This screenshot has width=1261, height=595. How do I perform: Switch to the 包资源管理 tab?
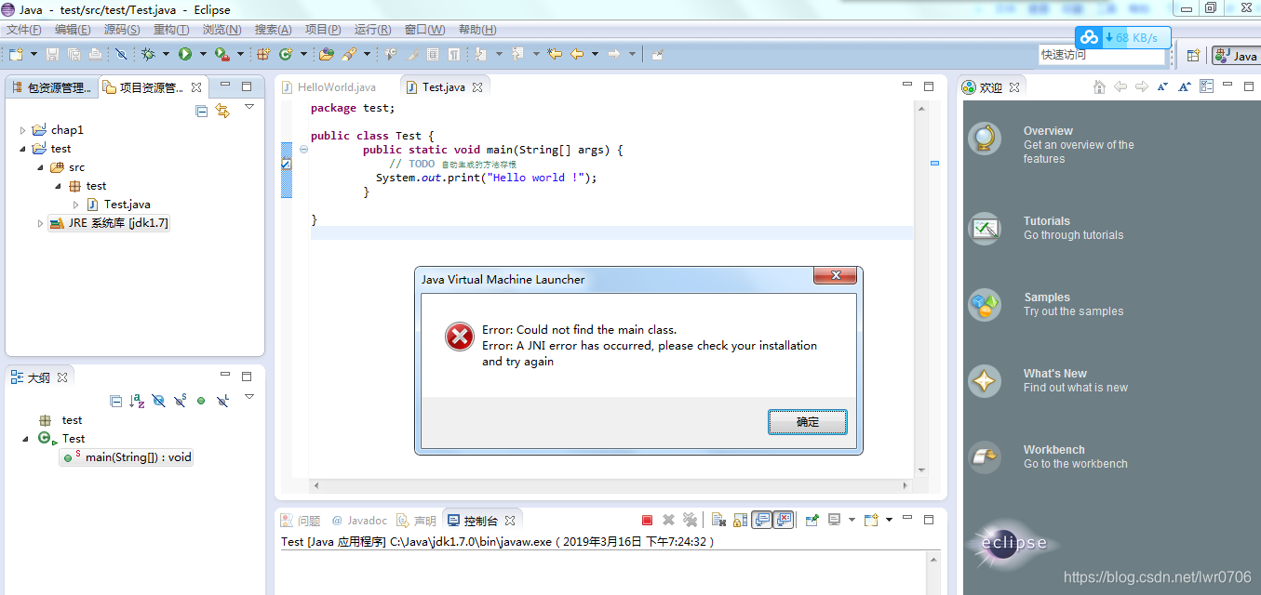[52, 87]
